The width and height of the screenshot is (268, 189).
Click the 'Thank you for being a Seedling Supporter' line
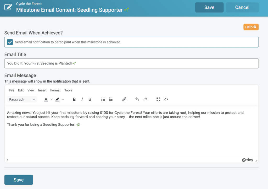(43, 125)
